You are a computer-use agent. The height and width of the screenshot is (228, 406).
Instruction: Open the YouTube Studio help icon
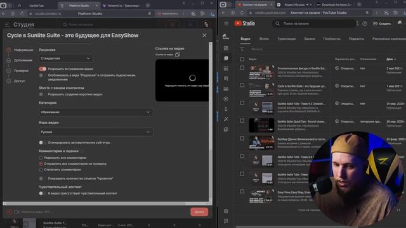point(365,23)
